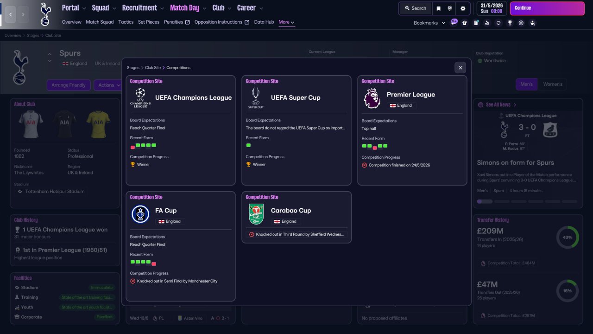Close the Competitions popup with the X

coord(460,68)
